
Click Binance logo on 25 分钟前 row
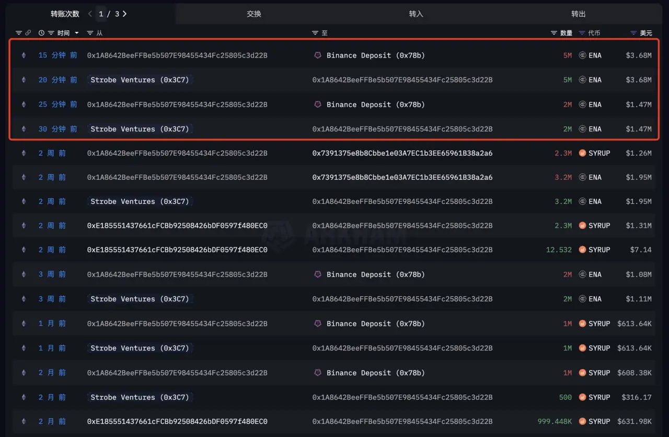pyautogui.click(x=317, y=105)
